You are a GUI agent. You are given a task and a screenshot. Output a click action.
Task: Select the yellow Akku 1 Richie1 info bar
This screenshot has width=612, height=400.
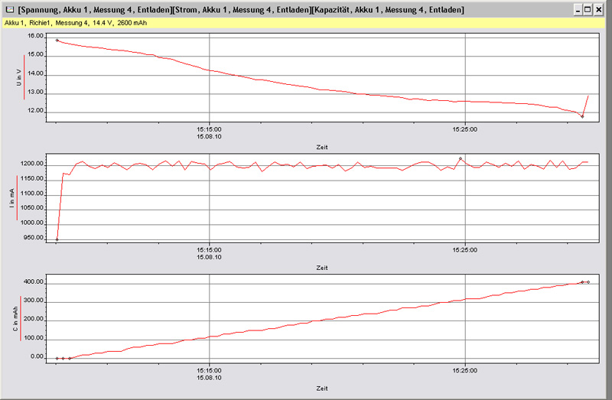[306, 24]
